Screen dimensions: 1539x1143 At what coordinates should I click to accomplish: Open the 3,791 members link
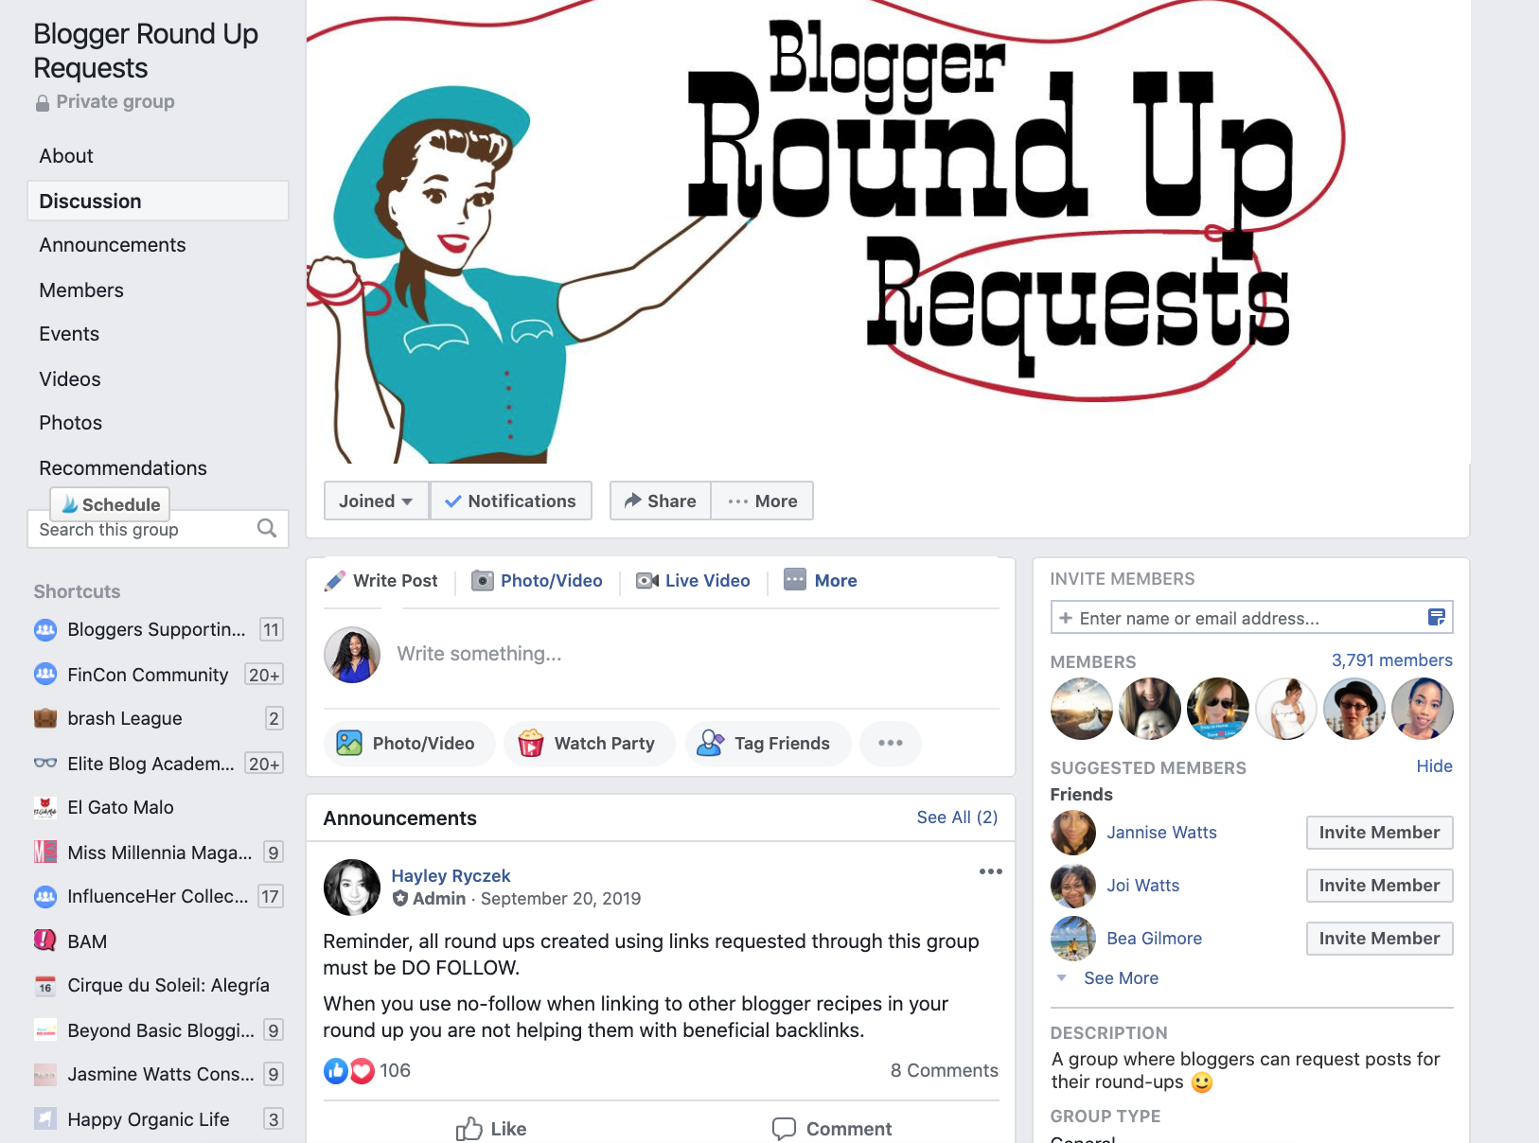[x=1391, y=660]
